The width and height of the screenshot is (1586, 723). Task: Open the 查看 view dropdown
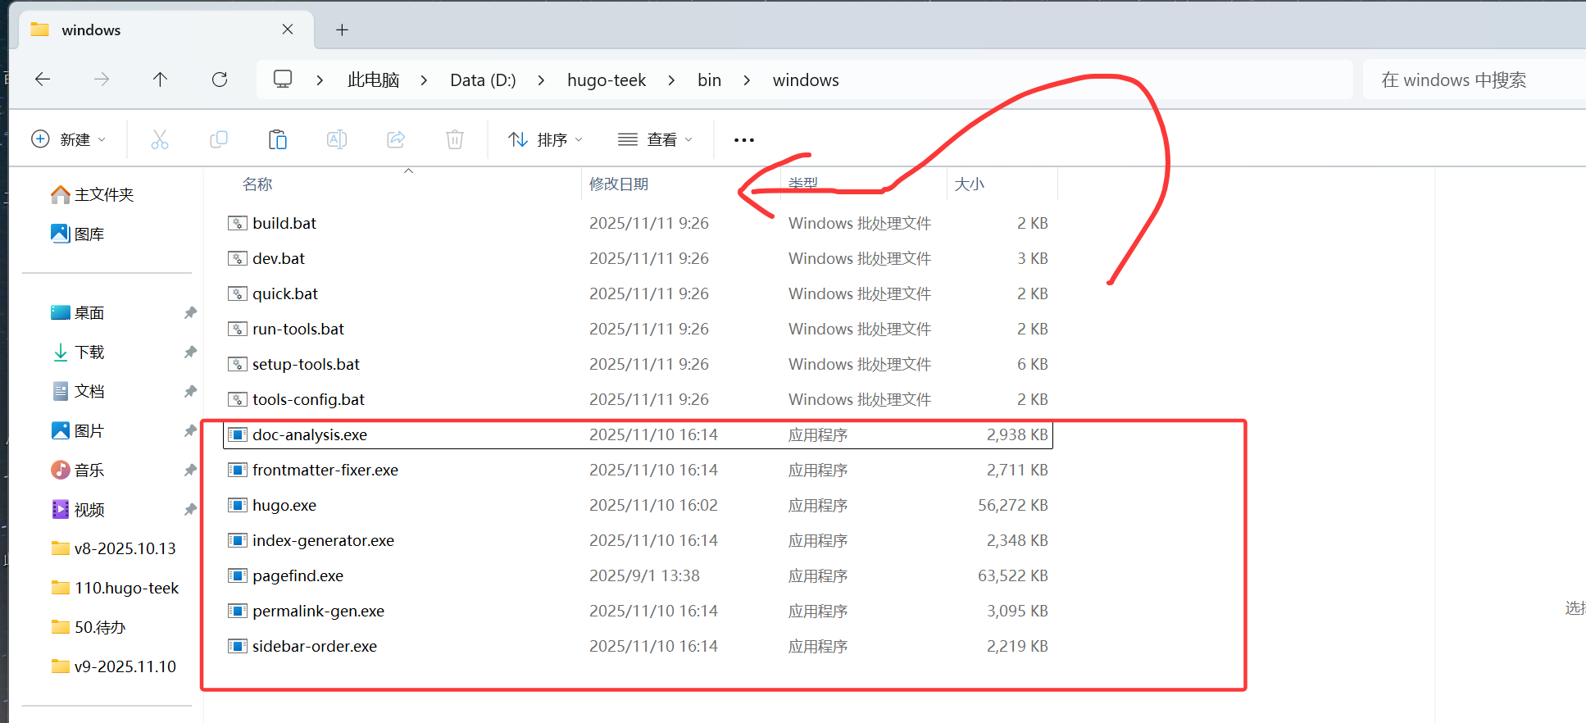tap(655, 139)
